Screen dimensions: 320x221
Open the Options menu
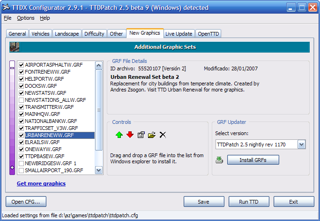point(26,18)
